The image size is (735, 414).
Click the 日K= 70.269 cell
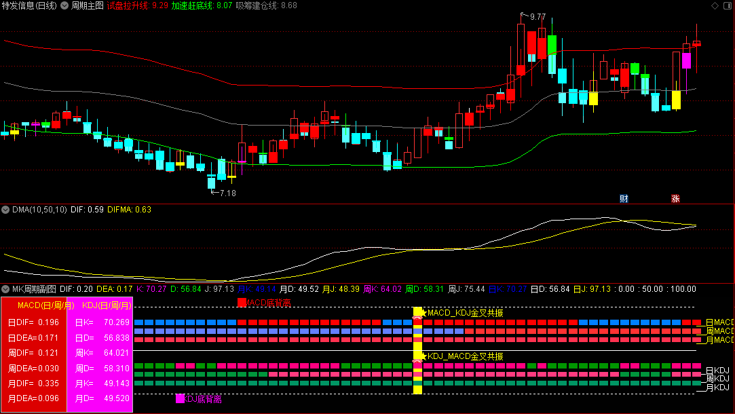[x=102, y=322]
